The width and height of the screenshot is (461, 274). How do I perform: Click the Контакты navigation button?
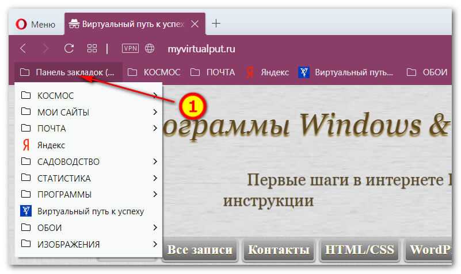pos(279,250)
